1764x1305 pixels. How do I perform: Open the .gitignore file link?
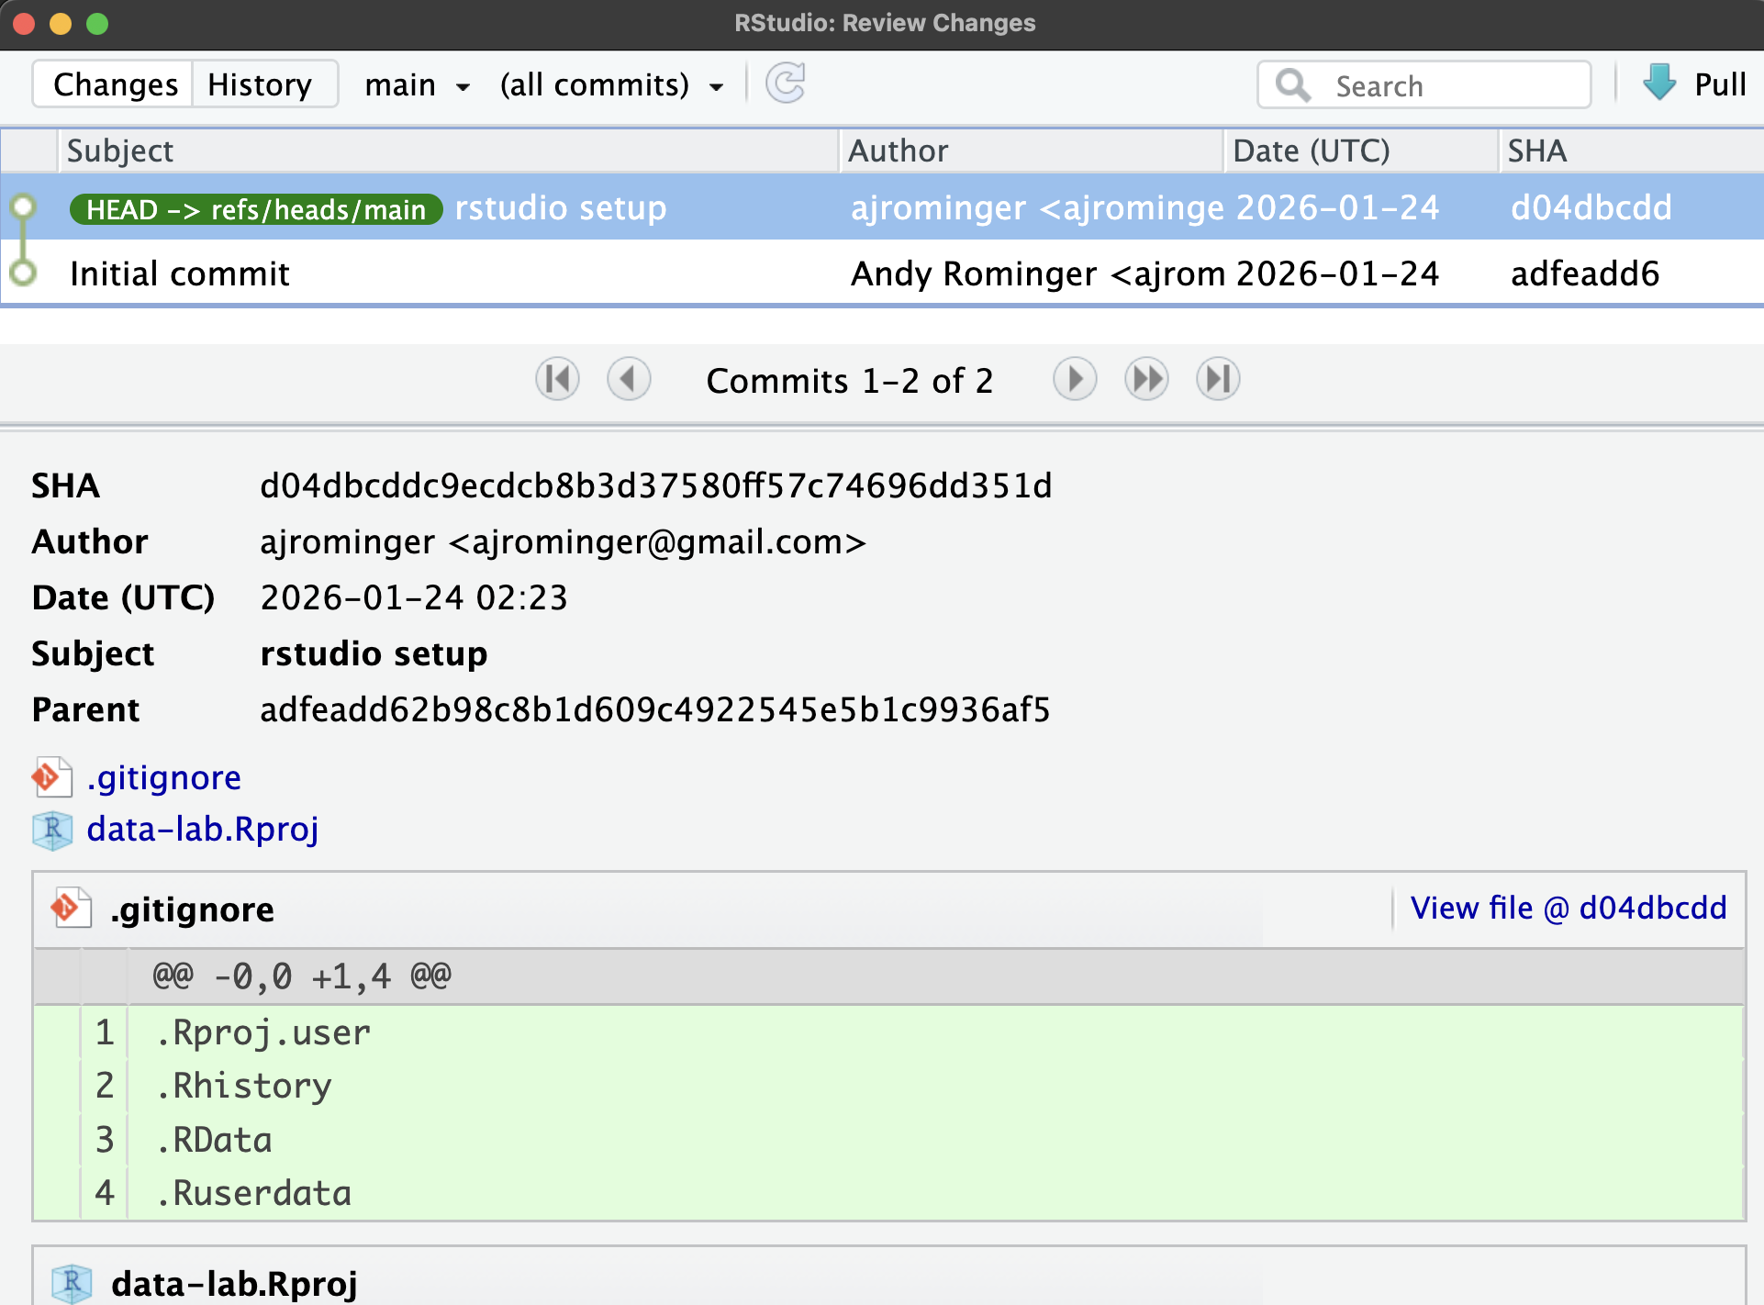(x=164, y=777)
